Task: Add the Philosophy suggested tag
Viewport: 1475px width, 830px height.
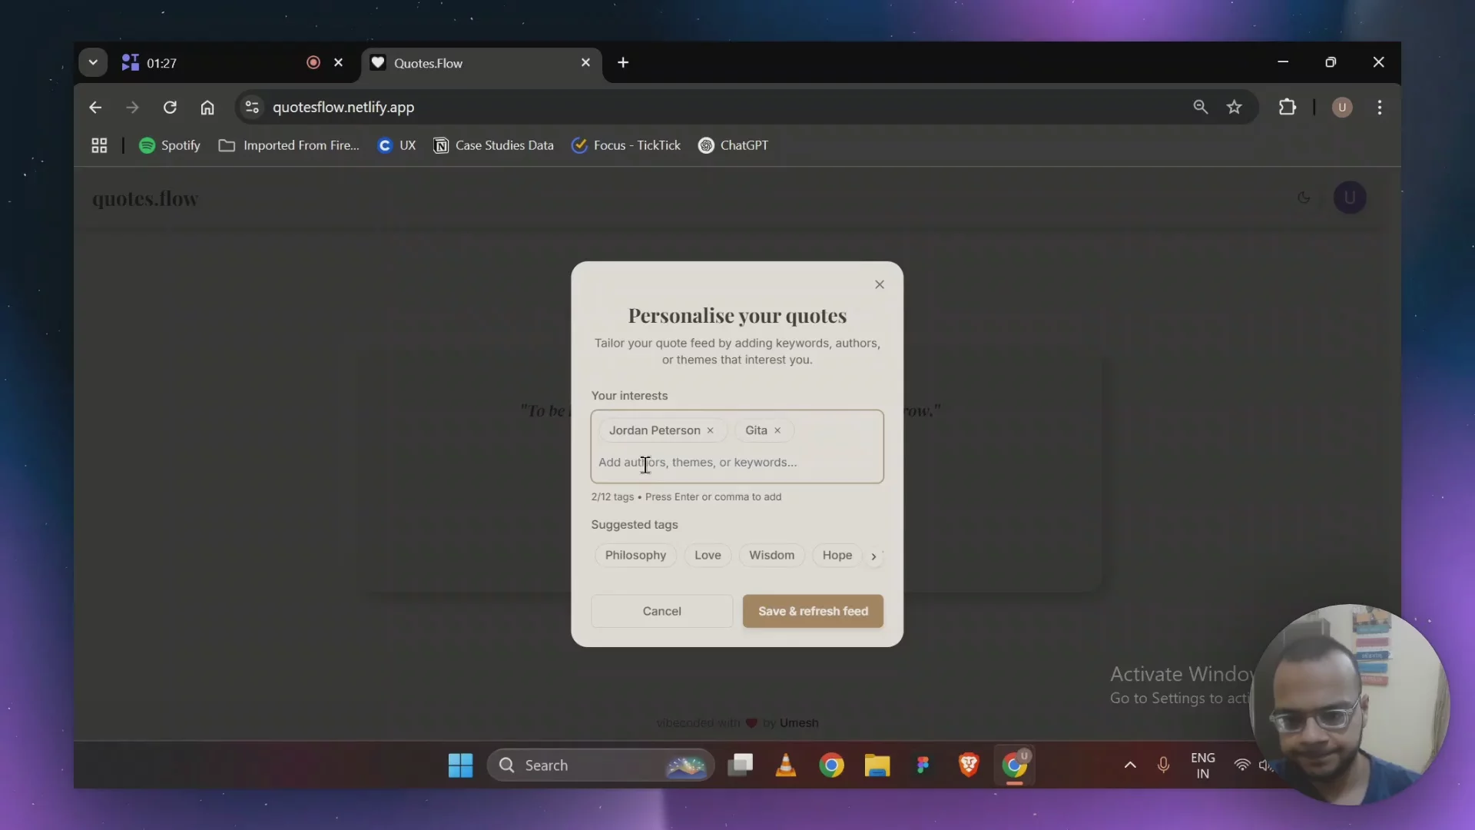Action: pyautogui.click(x=635, y=555)
